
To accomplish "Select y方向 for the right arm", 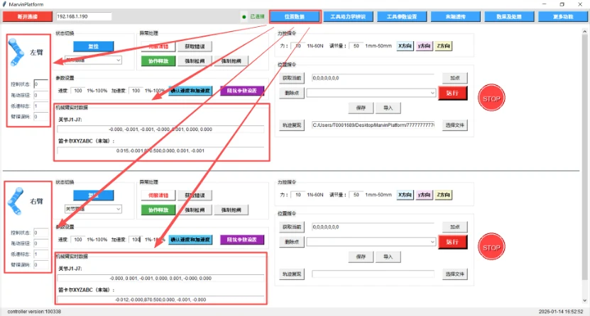I will [424, 195].
